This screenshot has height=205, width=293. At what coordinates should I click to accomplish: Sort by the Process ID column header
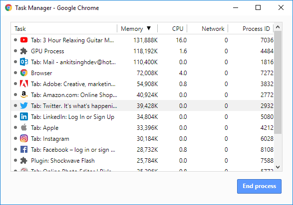256,29
